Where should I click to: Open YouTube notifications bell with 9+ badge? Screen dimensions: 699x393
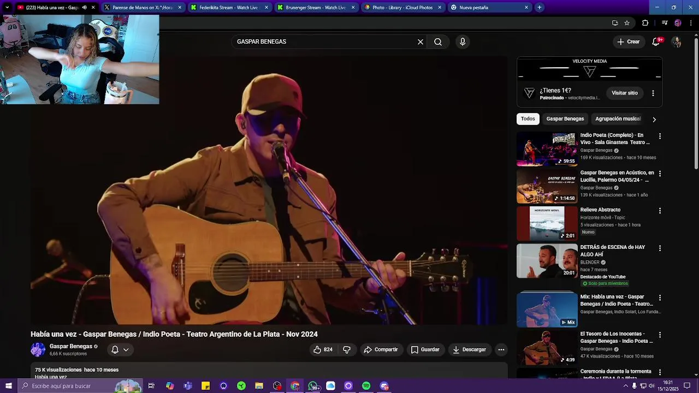tap(656, 41)
